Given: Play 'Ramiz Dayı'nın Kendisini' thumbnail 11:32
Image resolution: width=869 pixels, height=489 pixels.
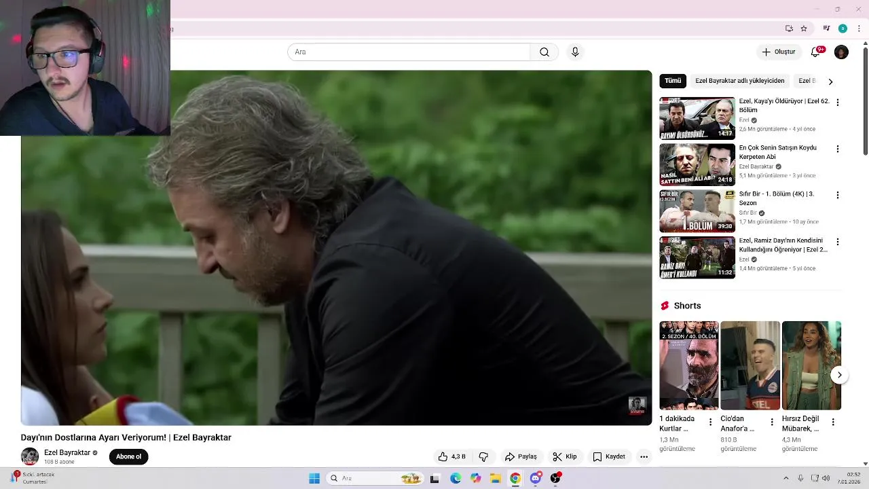Looking at the screenshot, I should (697, 257).
